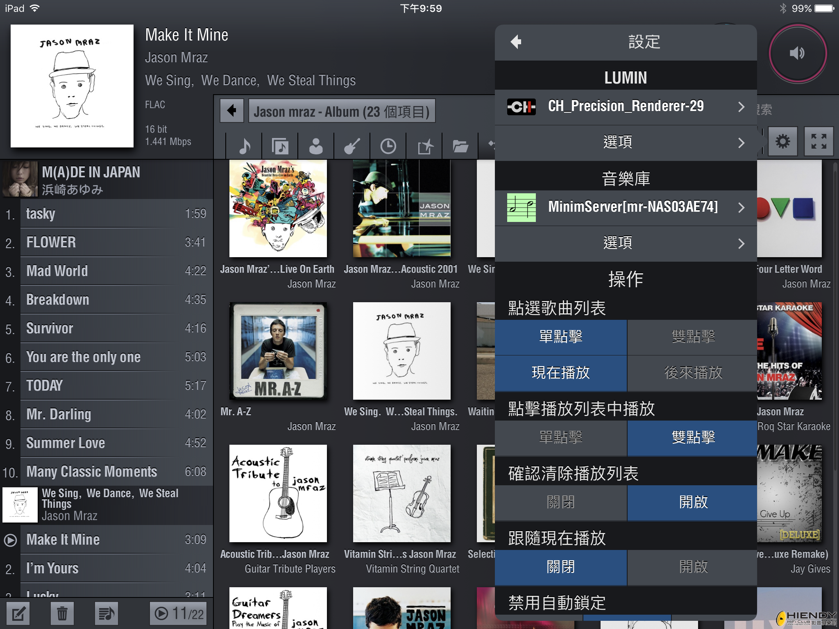
Task: Select the track Mr. Darling
Action: (x=107, y=414)
